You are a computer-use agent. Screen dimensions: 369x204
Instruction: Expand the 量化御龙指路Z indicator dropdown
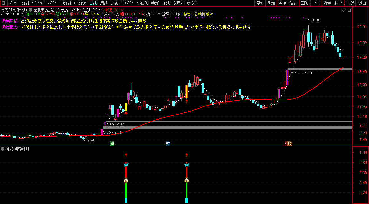(x=30, y=10)
